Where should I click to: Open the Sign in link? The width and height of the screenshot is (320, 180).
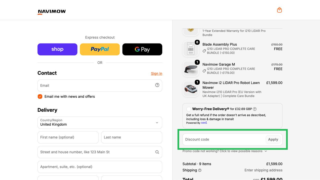(x=156, y=73)
